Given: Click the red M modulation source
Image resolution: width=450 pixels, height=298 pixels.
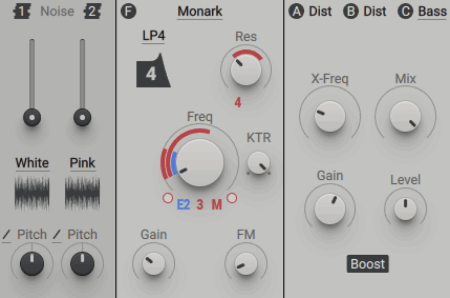Looking at the screenshot, I should pos(217,205).
